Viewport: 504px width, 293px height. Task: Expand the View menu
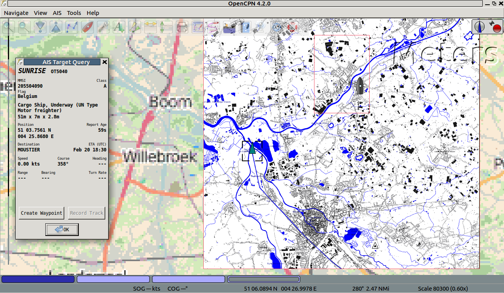[41, 13]
